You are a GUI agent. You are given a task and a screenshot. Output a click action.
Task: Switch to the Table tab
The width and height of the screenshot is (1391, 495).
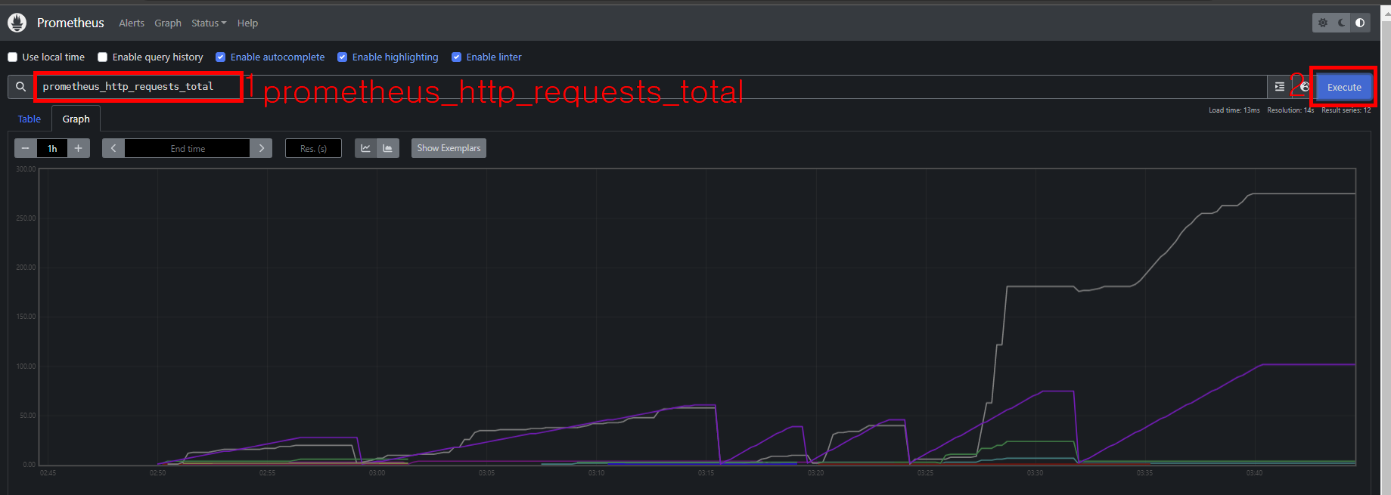(29, 119)
